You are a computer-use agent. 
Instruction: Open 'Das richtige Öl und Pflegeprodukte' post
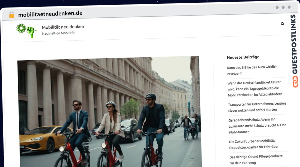pos(256,160)
